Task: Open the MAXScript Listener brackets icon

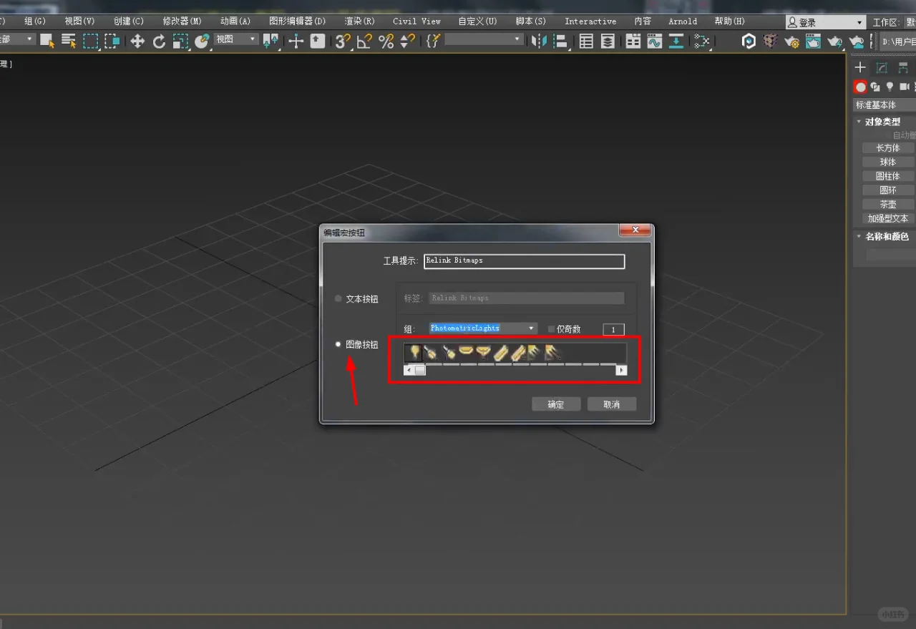Action: pyautogui.click(x=434, y=41)
